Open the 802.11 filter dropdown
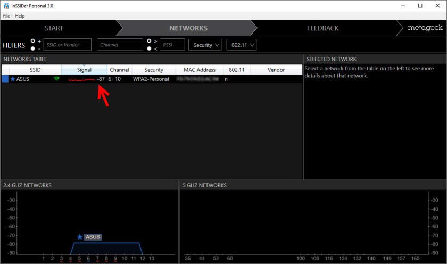The image size is (447, 264). point(241,45)
